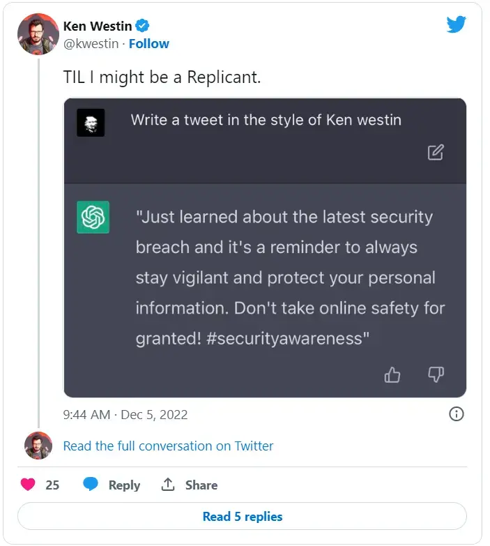The height and width of the screenshot is (546, 490).
Task: Click Ken Westin's profile photo at top
Action: [x=38, y=33]
